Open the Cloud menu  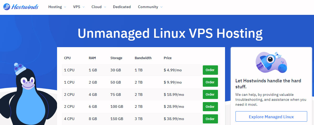[x=97, y=7]
